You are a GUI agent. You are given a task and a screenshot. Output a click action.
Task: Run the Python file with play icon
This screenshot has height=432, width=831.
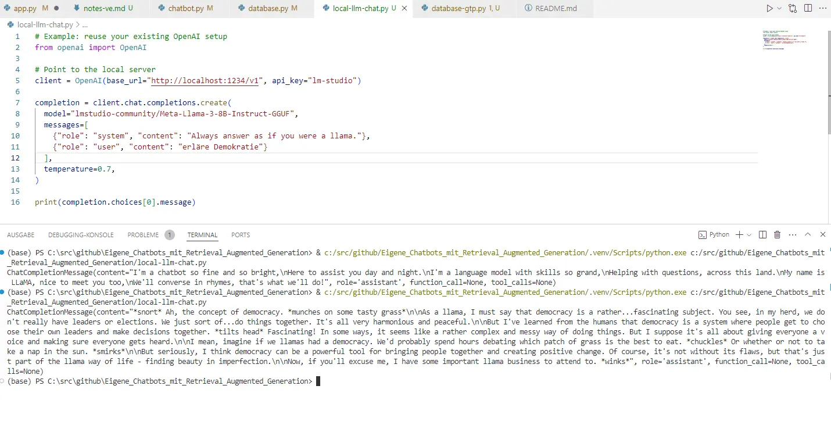(x=769, y=9)
